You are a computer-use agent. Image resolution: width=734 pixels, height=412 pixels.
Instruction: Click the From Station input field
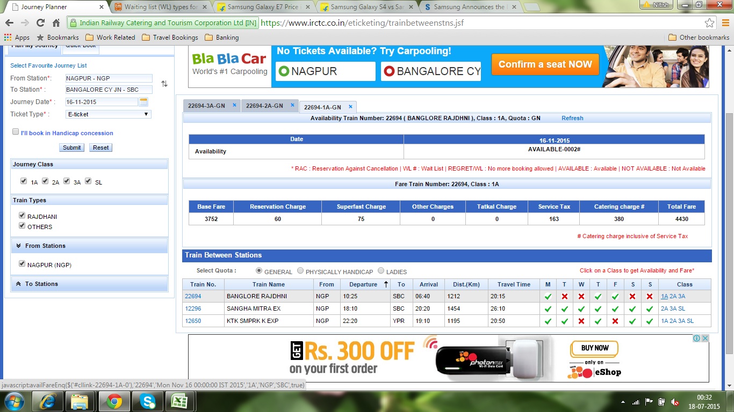click(109, 78)
